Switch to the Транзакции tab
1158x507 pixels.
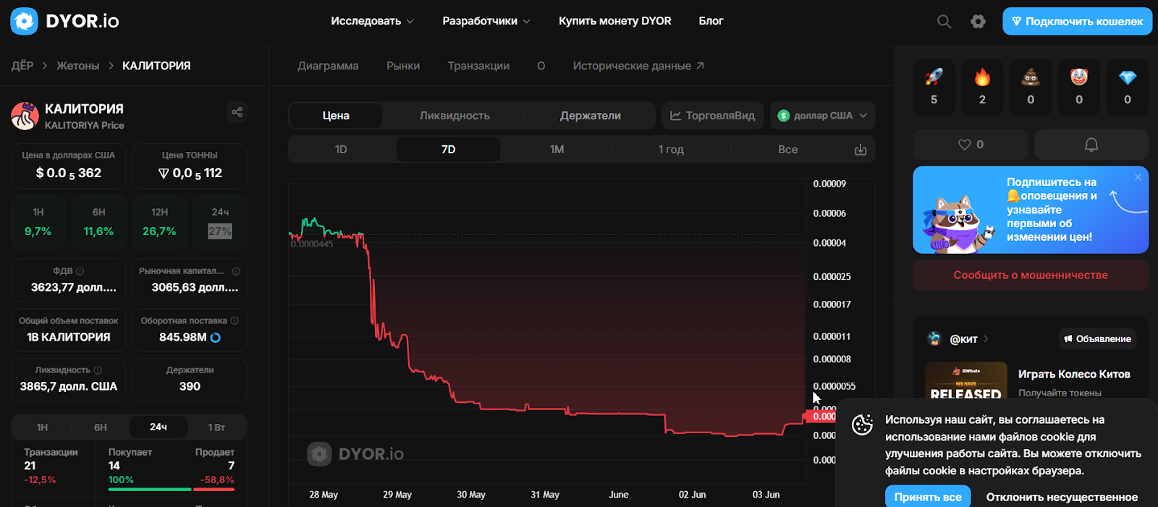pyautogui.click(x=478, y=66)
